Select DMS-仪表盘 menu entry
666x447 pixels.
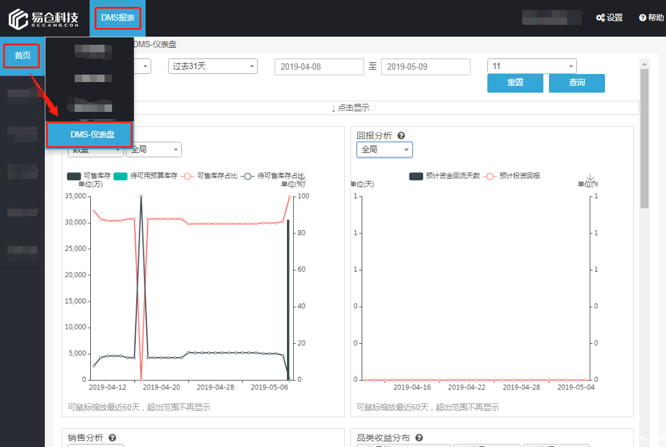(89, 135)
